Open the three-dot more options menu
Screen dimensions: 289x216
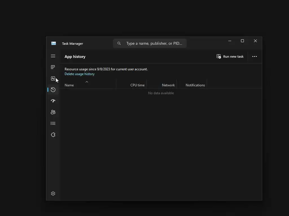pyautogui.click(x=255, y=56)
